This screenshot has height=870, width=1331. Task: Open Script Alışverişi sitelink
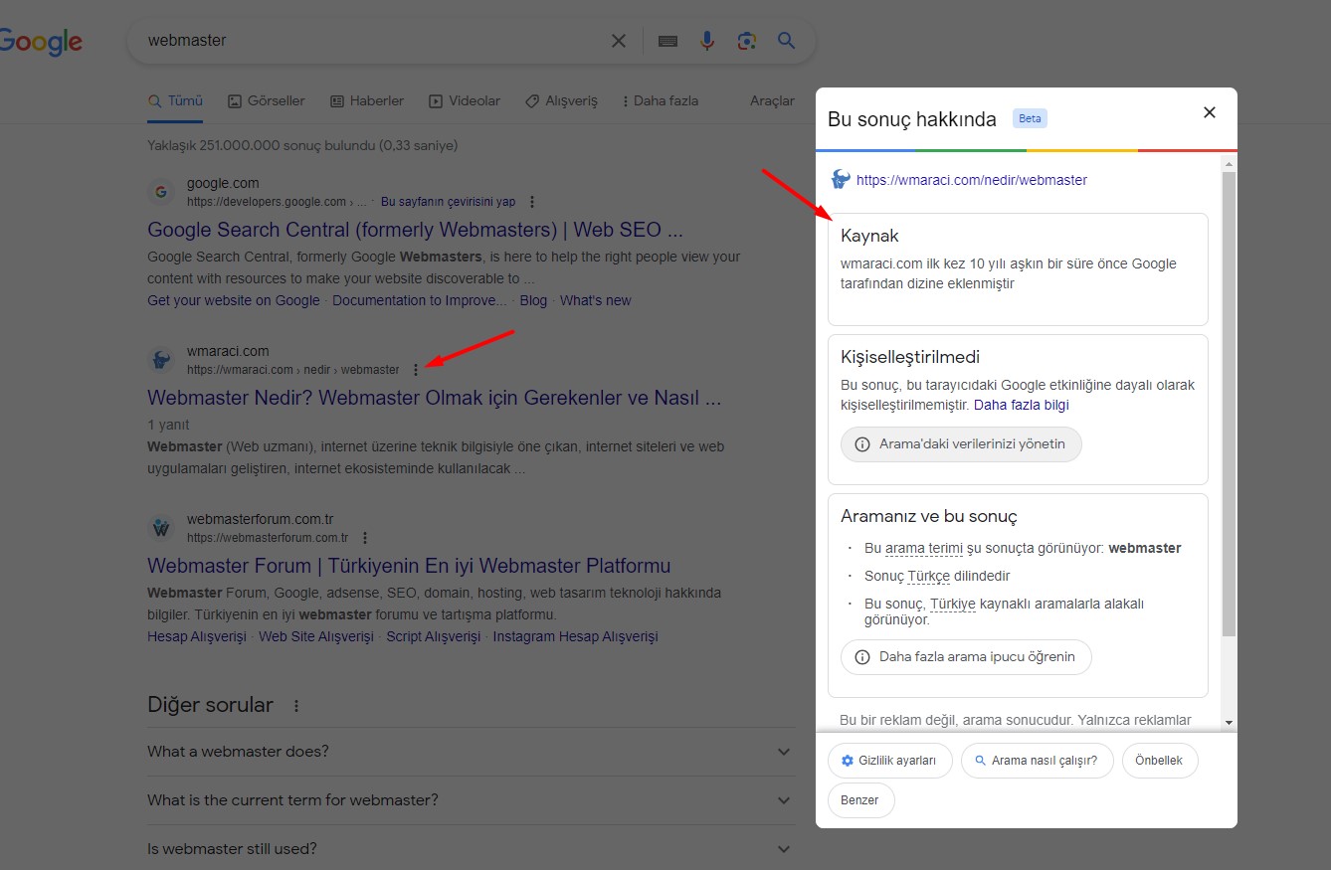point(433,636)
